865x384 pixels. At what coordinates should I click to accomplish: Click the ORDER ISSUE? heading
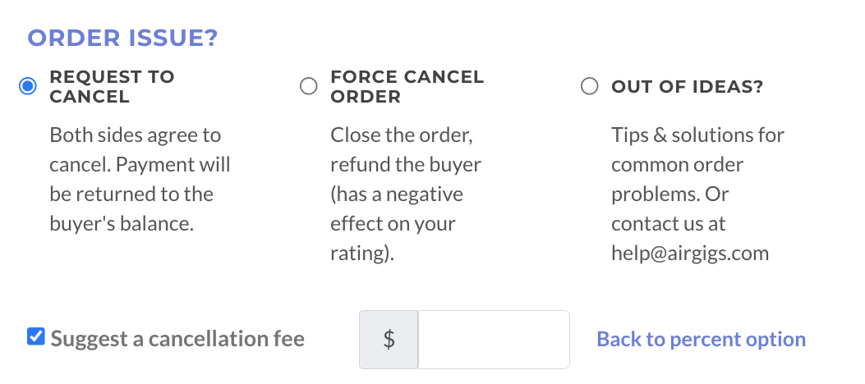122,38
